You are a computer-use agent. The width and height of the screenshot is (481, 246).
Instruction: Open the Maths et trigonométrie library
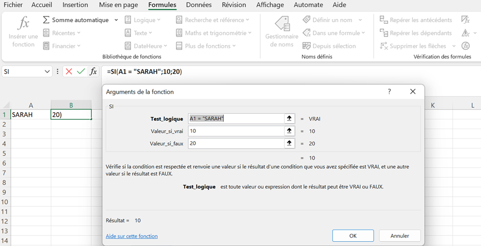[214, 33]
